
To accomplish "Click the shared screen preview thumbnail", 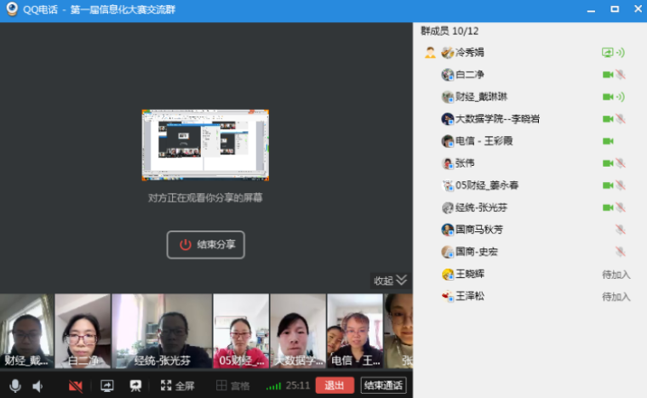I will (x=205, y=145).
